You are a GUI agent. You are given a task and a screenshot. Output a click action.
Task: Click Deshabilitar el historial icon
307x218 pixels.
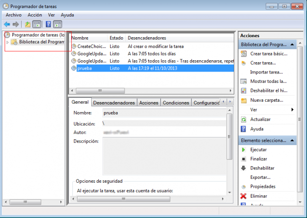pyautogui.click(x=244, y=90)
